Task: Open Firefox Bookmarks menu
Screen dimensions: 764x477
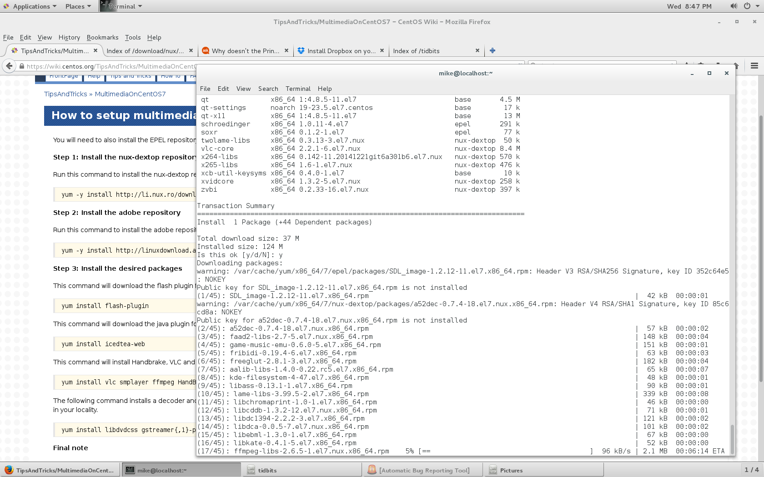Action: tap(102, 37)
